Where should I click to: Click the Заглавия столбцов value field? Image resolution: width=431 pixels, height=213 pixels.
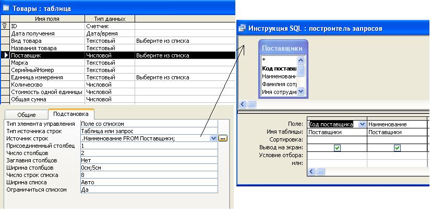pos(149,160)
